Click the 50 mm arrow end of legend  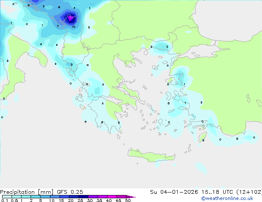point(132,197)
